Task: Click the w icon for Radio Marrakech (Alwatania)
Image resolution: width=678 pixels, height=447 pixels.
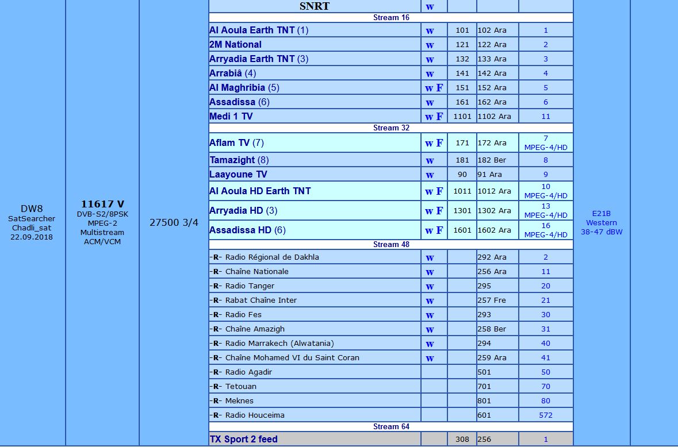Action: tap(430, 344)
